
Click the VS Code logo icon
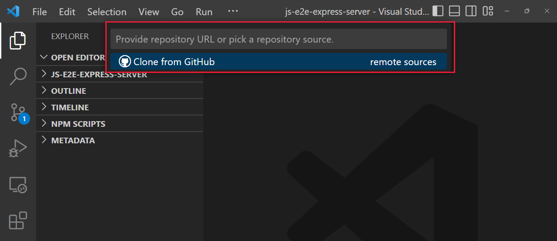[x=13, y=11]
